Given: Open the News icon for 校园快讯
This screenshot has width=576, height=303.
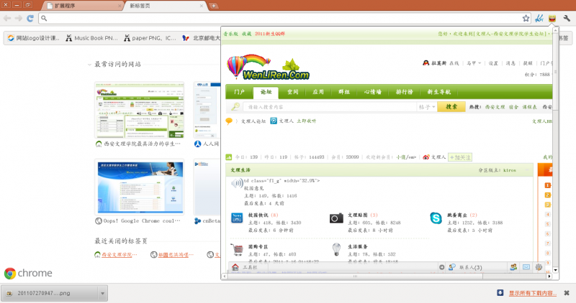Looking at the screenshot, I should point(237,218).
